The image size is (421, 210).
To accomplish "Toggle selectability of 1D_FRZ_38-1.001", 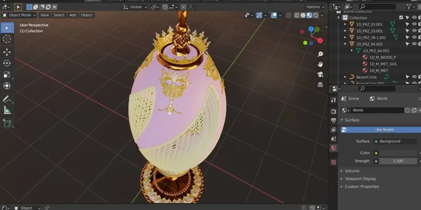I will pyautogui.click(x=407, y=37).
